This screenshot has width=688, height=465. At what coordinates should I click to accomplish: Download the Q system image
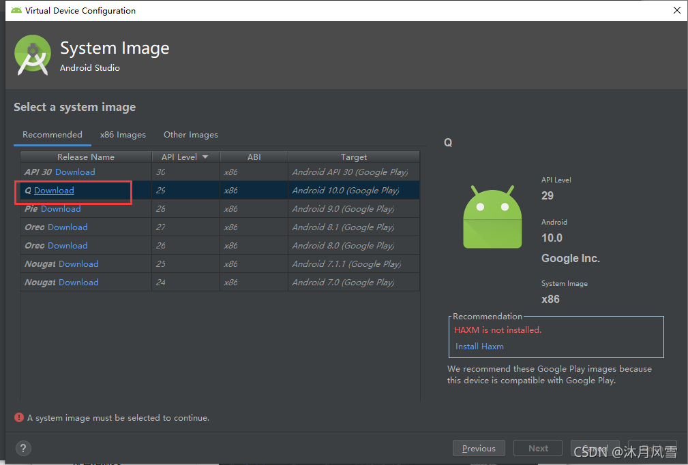pyautogui.click(x=54, y=190)
